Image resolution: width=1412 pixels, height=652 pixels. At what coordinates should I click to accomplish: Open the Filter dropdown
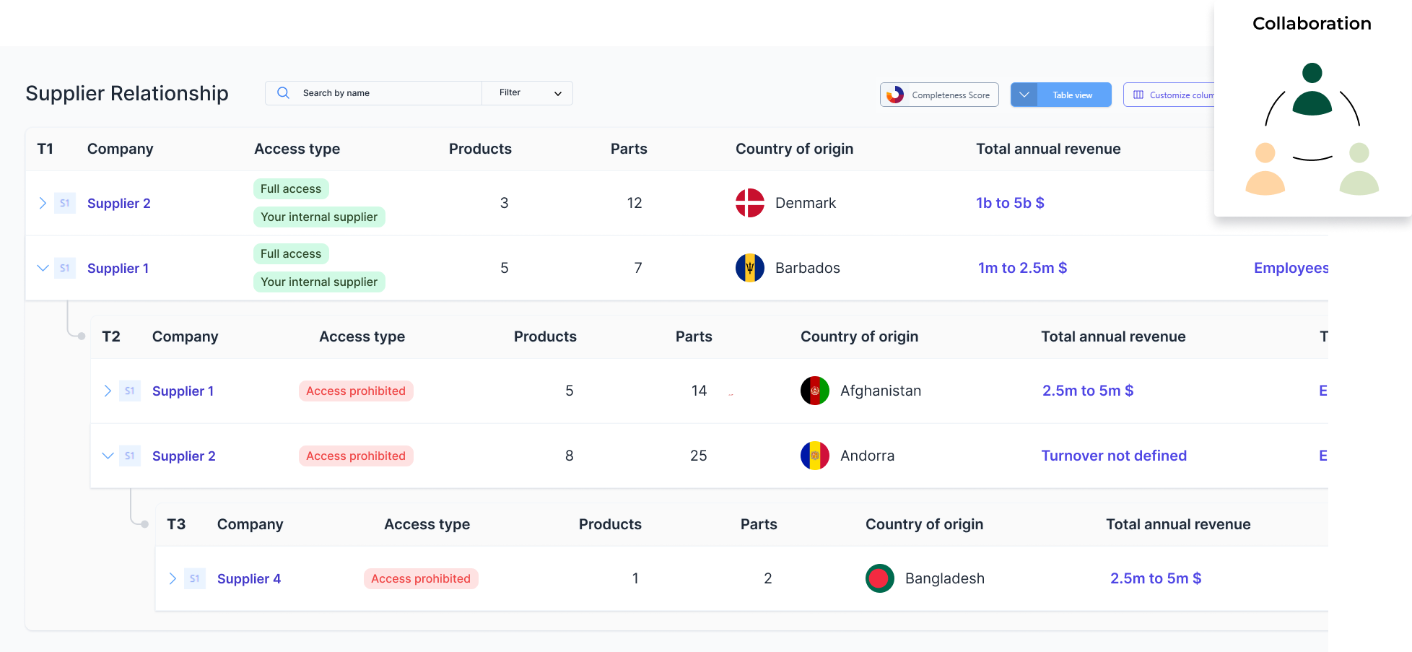tap(528, 93)
